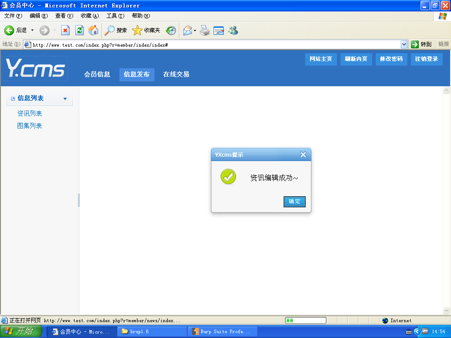Click the YXcms logo

point(35,68)
